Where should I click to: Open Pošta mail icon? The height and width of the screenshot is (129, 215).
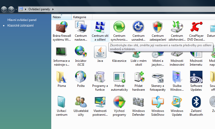pos(81,77)
